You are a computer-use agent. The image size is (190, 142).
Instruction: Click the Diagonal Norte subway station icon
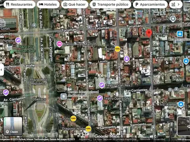click(88, 129)
